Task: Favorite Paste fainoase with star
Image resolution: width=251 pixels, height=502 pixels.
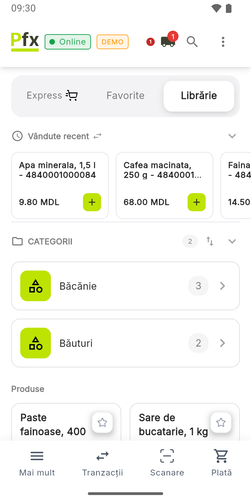Action: click(x=102, y=423)
